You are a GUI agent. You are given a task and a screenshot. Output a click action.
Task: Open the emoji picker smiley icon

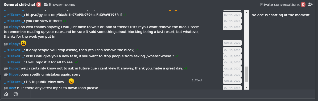pos(16,94)
